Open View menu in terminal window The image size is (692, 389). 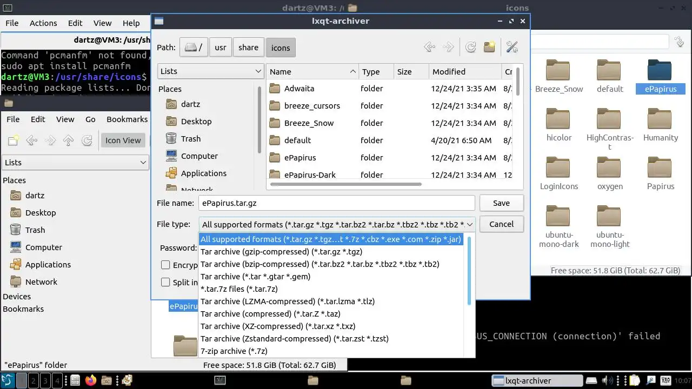click(x=103, y=23)
